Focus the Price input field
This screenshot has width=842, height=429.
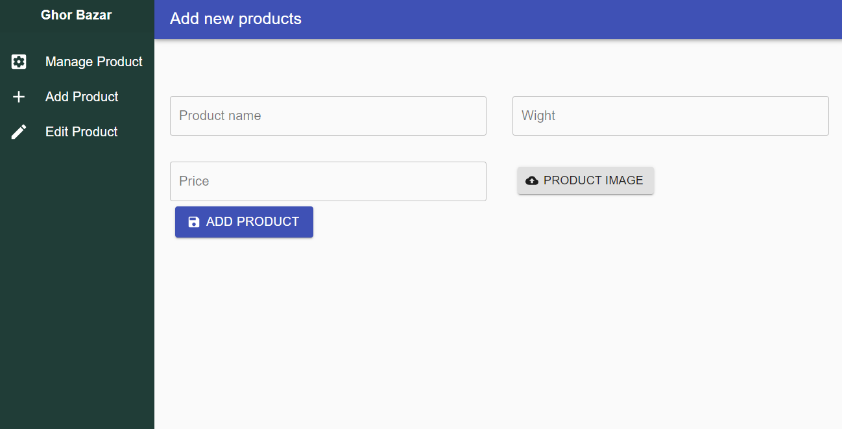click(328, 181)
